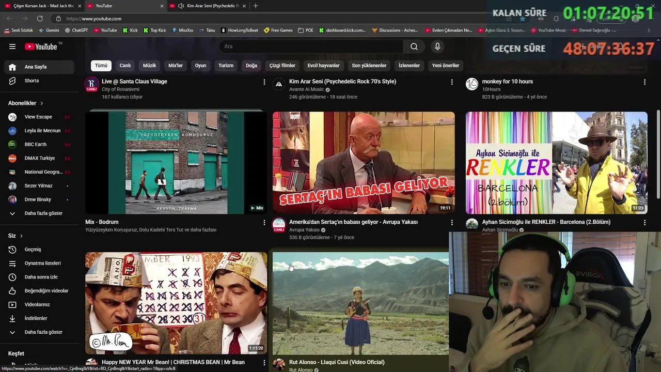Open Drew Binsky subscription channel
The height and width of the screenshot is (372, 661).
click(40, 199)
